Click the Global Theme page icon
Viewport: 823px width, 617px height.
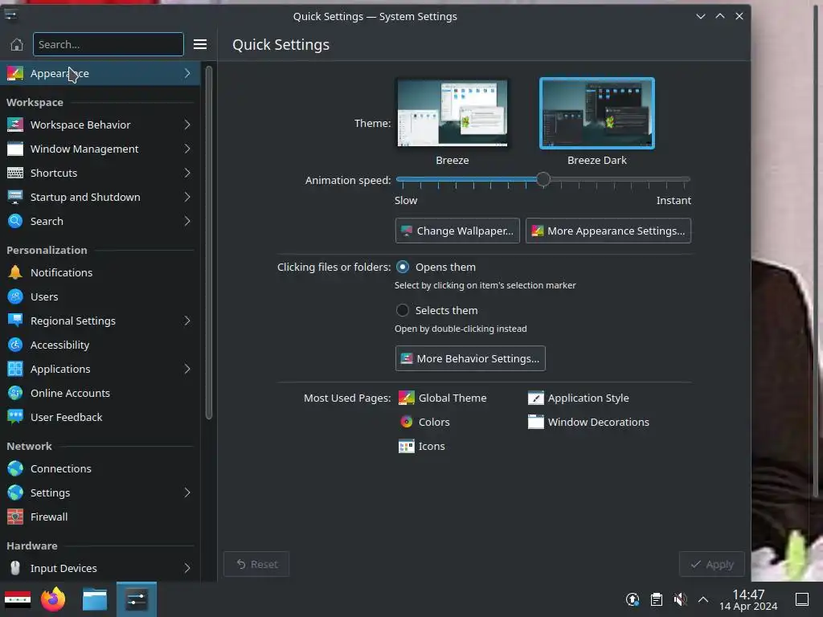(x=406, y=398)
